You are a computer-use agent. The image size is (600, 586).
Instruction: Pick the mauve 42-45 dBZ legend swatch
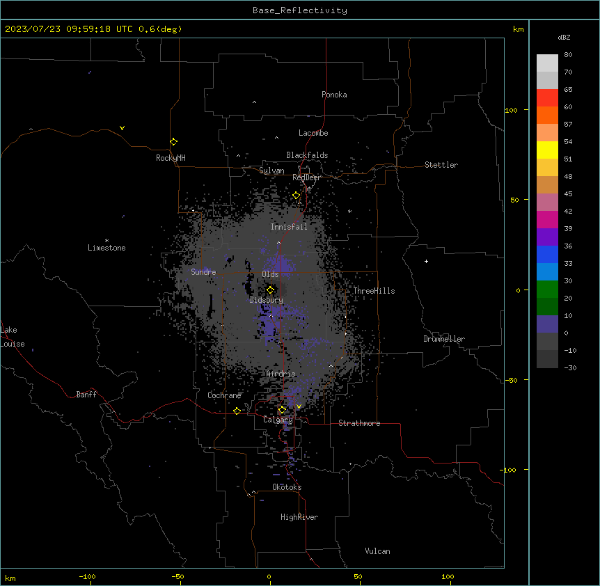(547, 203)
